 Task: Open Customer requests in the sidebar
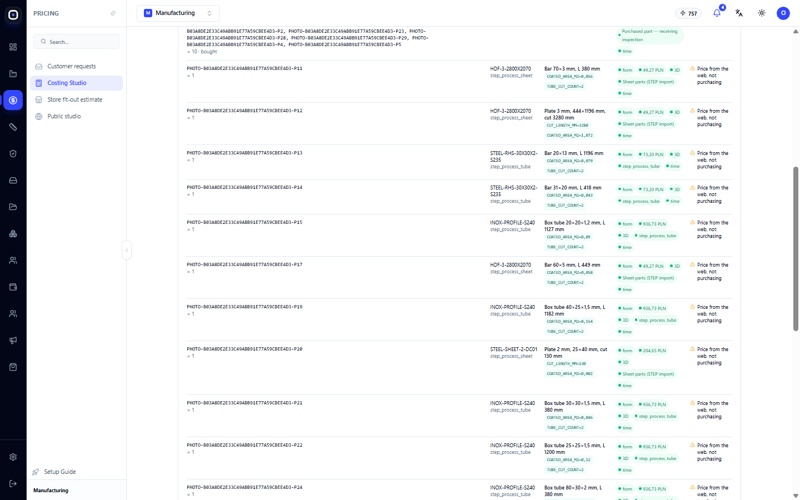coord(76,67)
